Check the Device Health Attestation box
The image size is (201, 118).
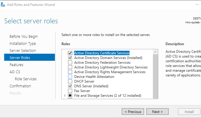(70, 77)
